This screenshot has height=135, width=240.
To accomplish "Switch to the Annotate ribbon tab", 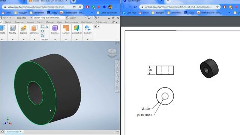I will pyautogui.click(x=19, y=22).
